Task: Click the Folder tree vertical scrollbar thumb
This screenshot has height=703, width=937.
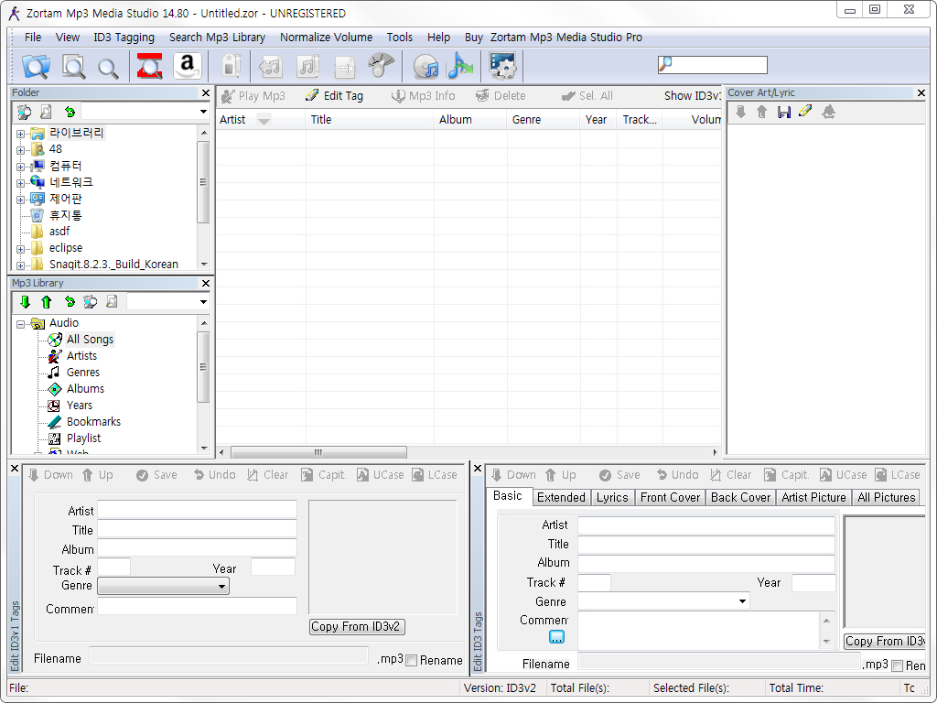Action: tap(203, 182)
